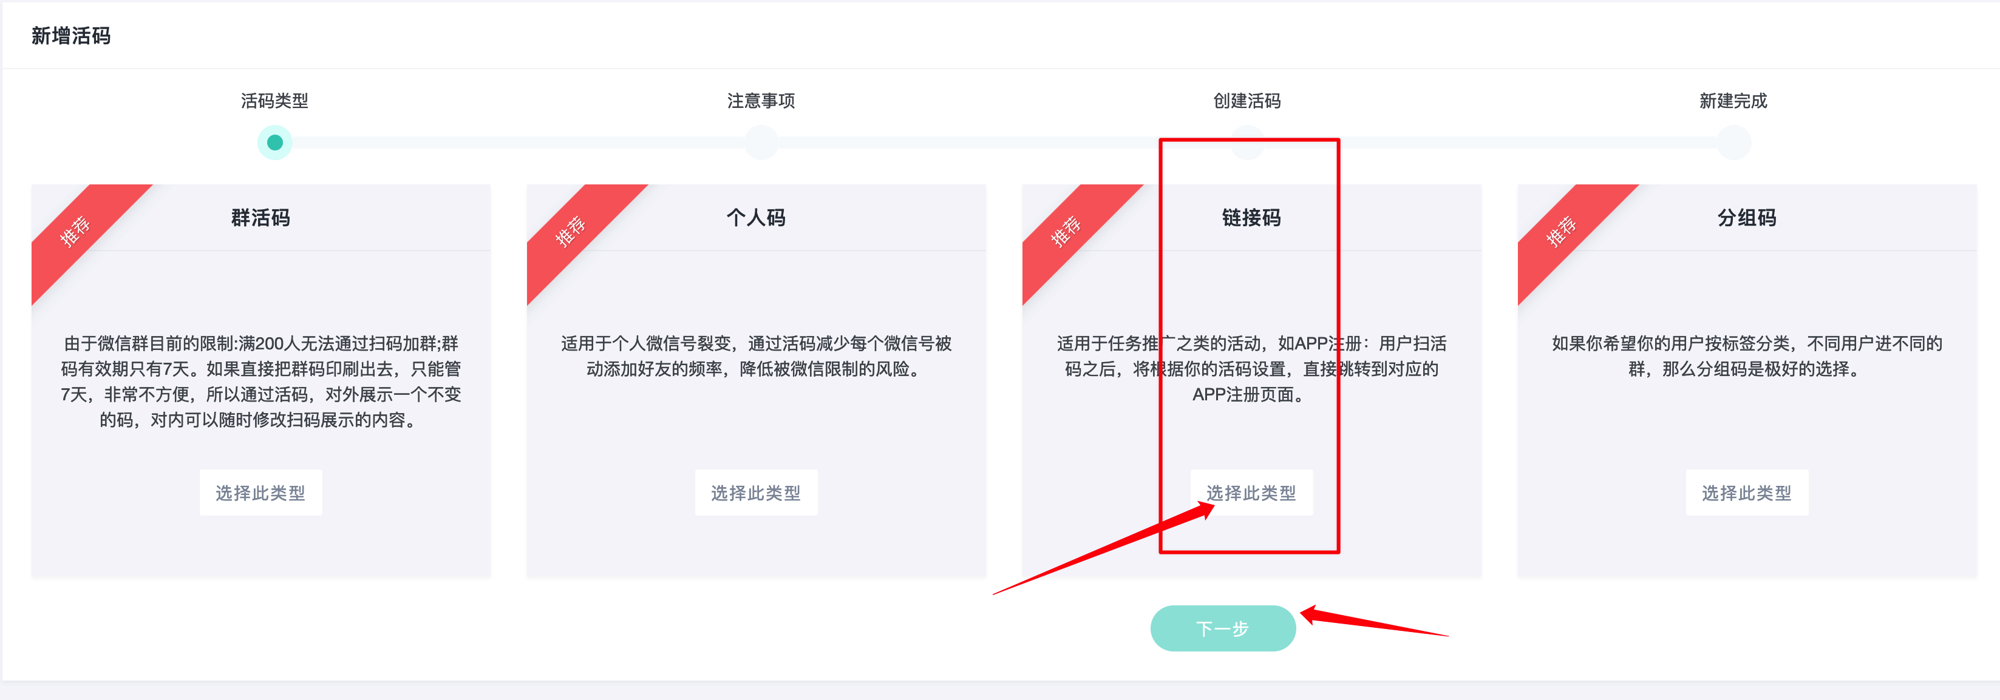This screenshot has width=2000, height=700.
Task: Select the 新建完成 step label
Action: pyautogui.click(x=1733, y=101)
